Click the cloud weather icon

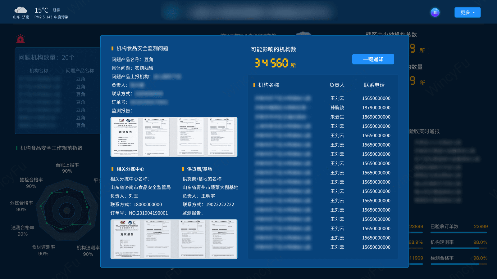coord(21,10)
